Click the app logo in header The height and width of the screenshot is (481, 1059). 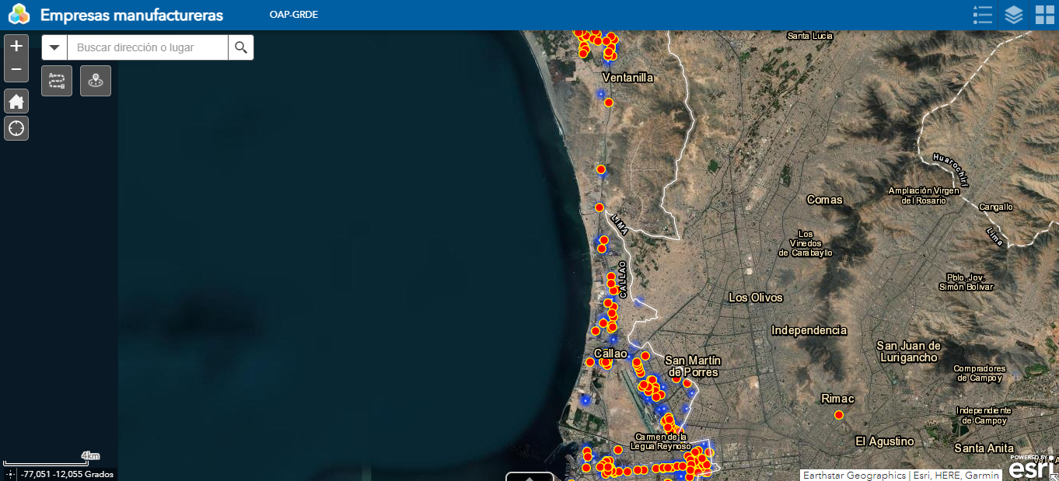pyautogui.click(x=19, y=15)
